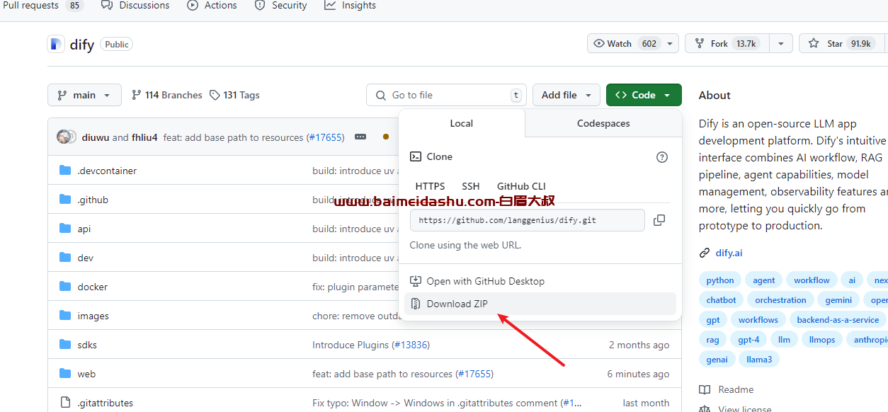This screenshot has width=888, height=412.
Task: Click the agent topic tag
Action: tap(764, 280)
